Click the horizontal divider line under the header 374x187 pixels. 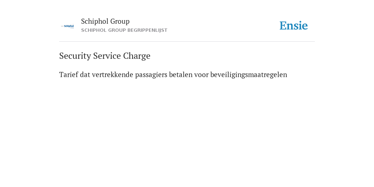187,42
